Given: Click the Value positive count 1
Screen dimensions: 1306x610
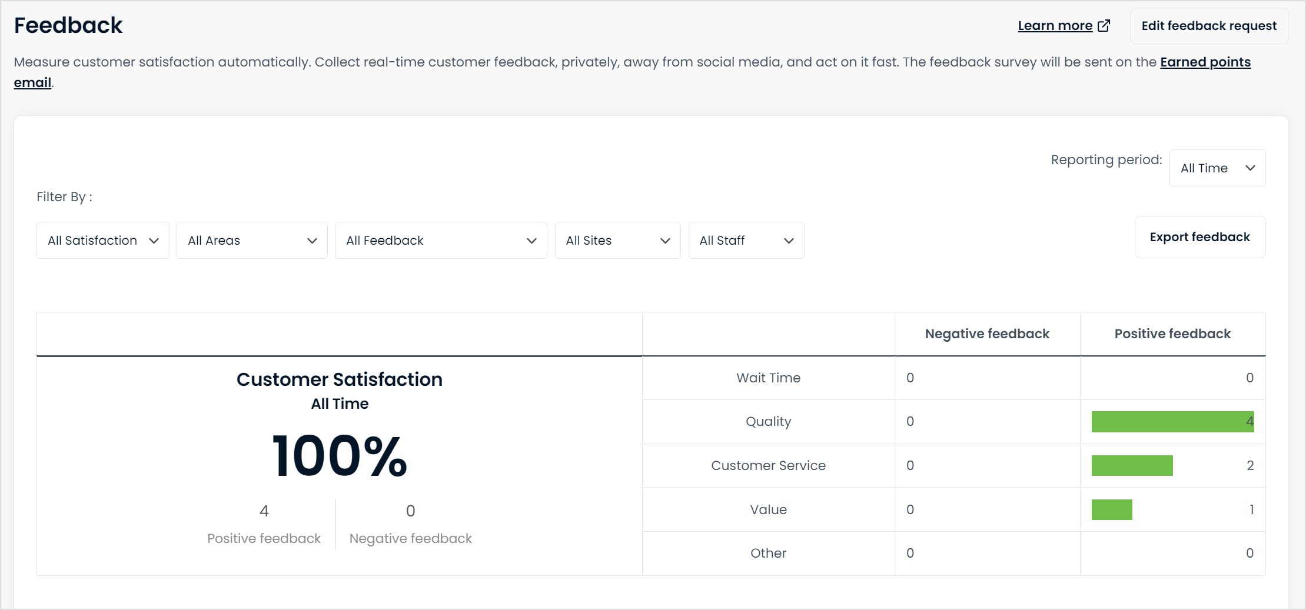Looking at the screenshot, I should (1251, 510).
